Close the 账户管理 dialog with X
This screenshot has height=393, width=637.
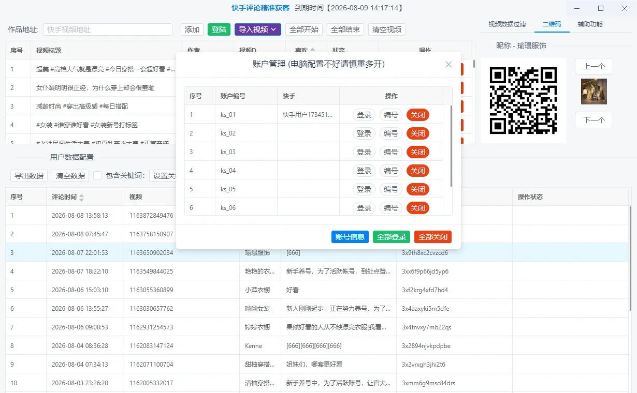[x=448, y=64]
